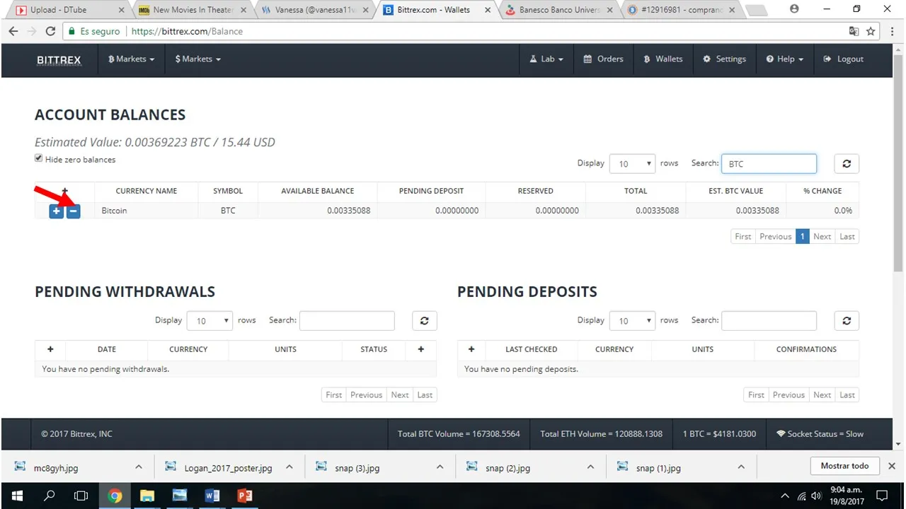
Task: Click First in Pending Deposits pagination
Action: (756, 395)
